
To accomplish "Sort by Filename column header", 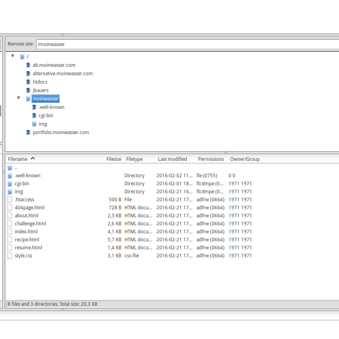I will (x=18, y=159).
